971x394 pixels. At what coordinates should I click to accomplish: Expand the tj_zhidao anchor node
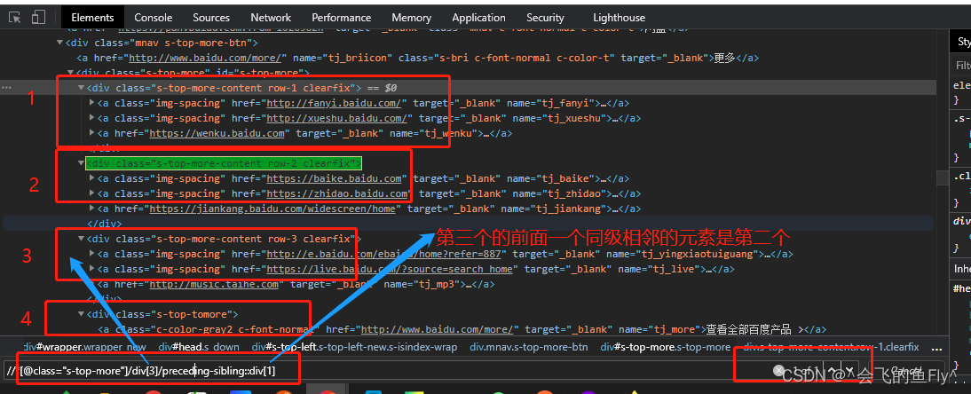[x=92, y=193]
